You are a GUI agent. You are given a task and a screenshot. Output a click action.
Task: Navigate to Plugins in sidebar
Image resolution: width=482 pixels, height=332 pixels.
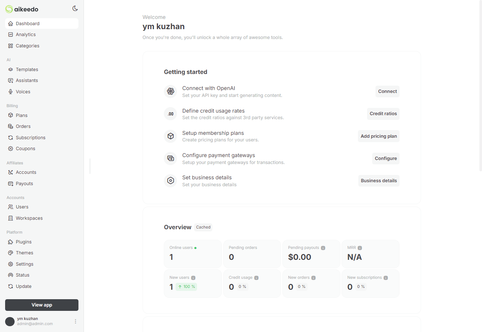[23, 242]
